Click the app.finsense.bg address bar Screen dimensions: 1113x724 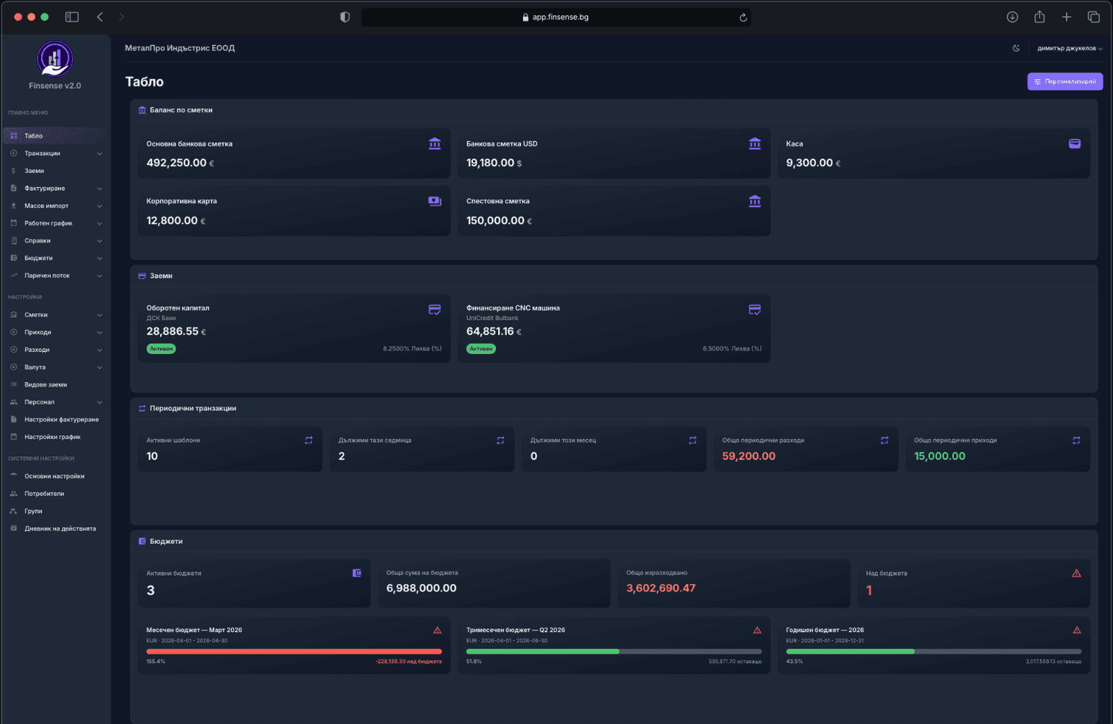[x=556, y=17]
